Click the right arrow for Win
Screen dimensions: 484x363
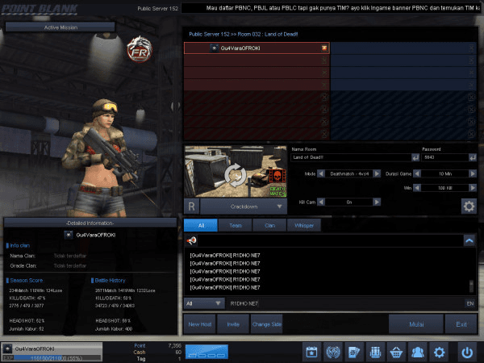(473, 188)
